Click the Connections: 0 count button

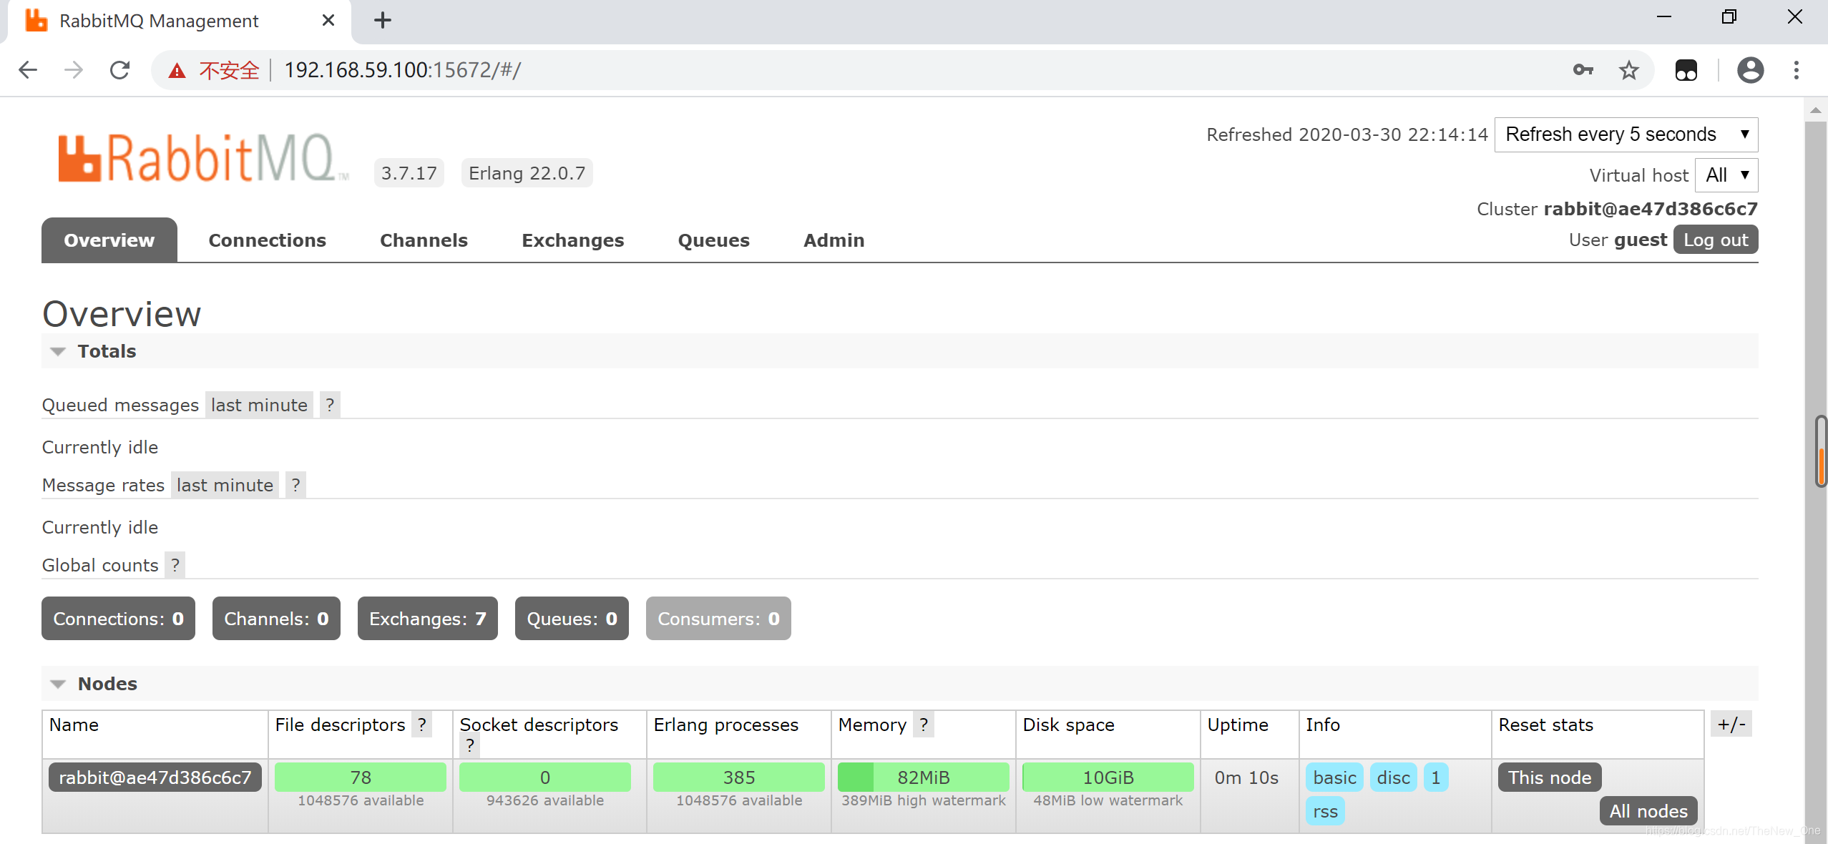pyautogui.click(x=118, y=619)
